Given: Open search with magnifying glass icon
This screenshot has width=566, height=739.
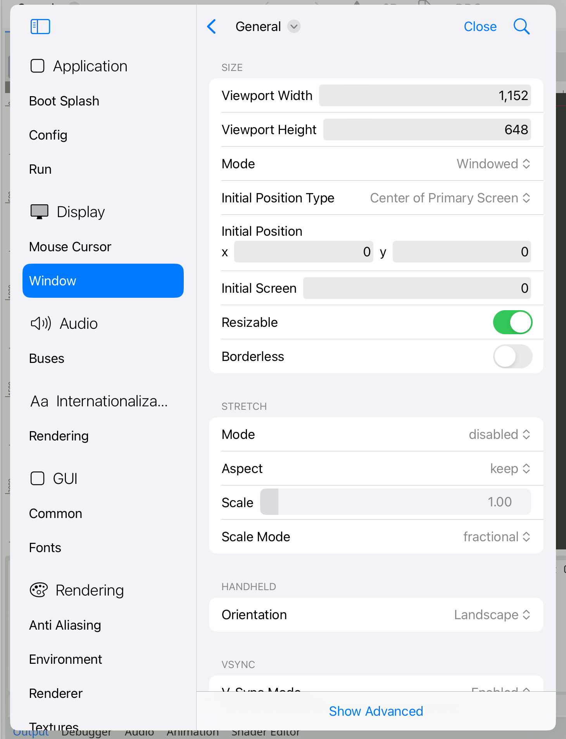Looking at the screenshot, I should point(521,27).
